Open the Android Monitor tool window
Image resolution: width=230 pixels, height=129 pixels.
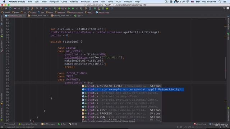coord(28,124)
